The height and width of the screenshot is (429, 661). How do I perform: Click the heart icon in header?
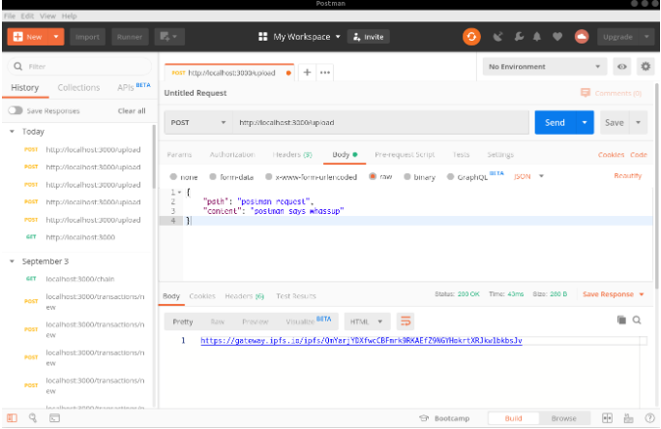tap(557, 37)
